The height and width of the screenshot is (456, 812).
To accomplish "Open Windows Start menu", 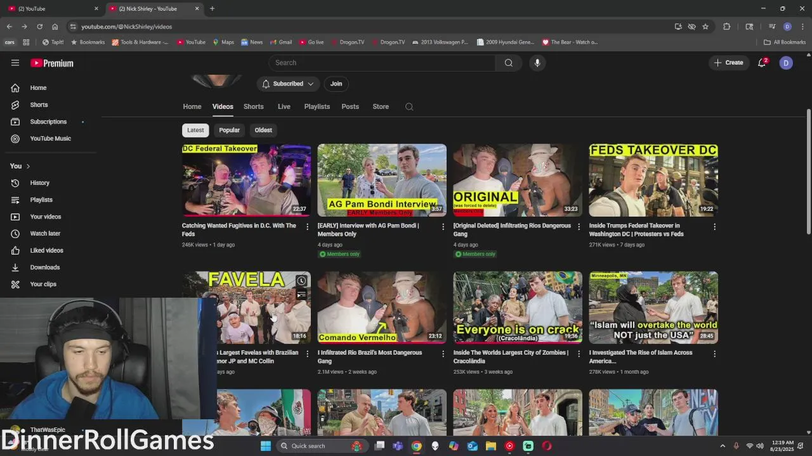I will click(266, 446).
